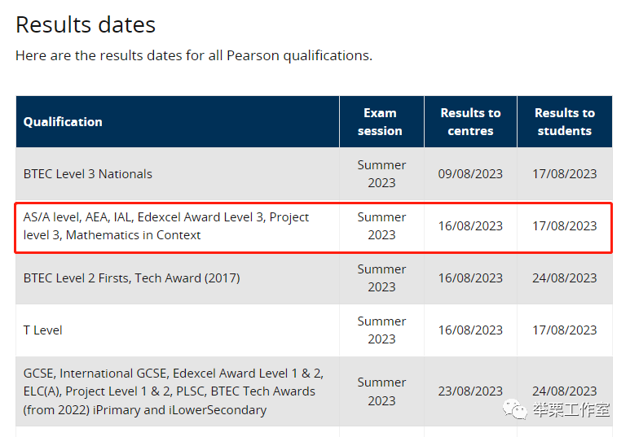Click the Chinese studio watermark text

[571, 409]
